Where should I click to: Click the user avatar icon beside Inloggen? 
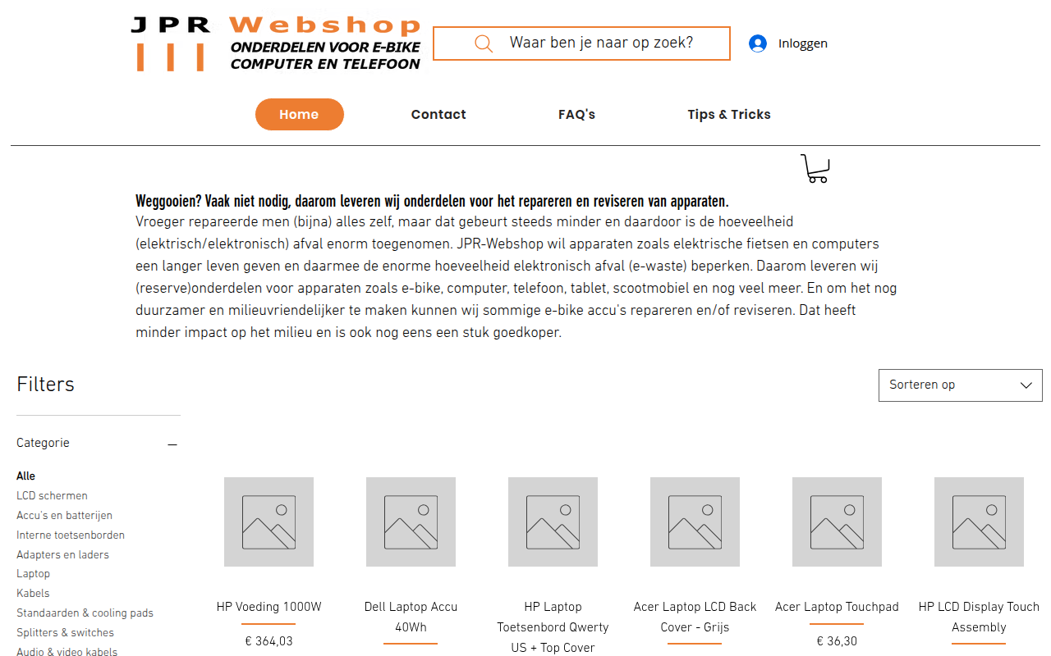tap(758, 43)
